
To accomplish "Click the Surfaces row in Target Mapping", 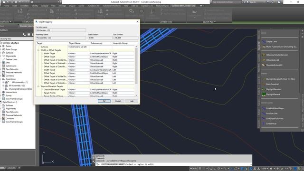I will pos(85,47).
